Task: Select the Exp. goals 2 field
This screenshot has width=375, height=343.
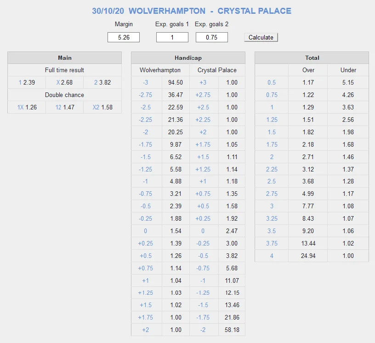Action: 212,38
